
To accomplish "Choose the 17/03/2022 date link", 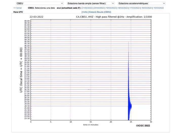I will coord(135,8).
